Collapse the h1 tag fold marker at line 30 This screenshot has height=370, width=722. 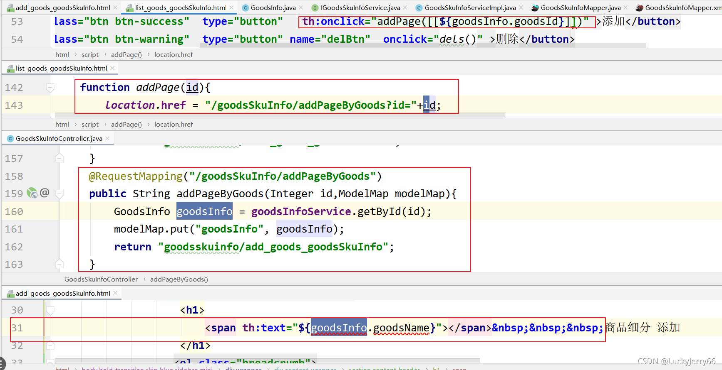click(50, 310)
